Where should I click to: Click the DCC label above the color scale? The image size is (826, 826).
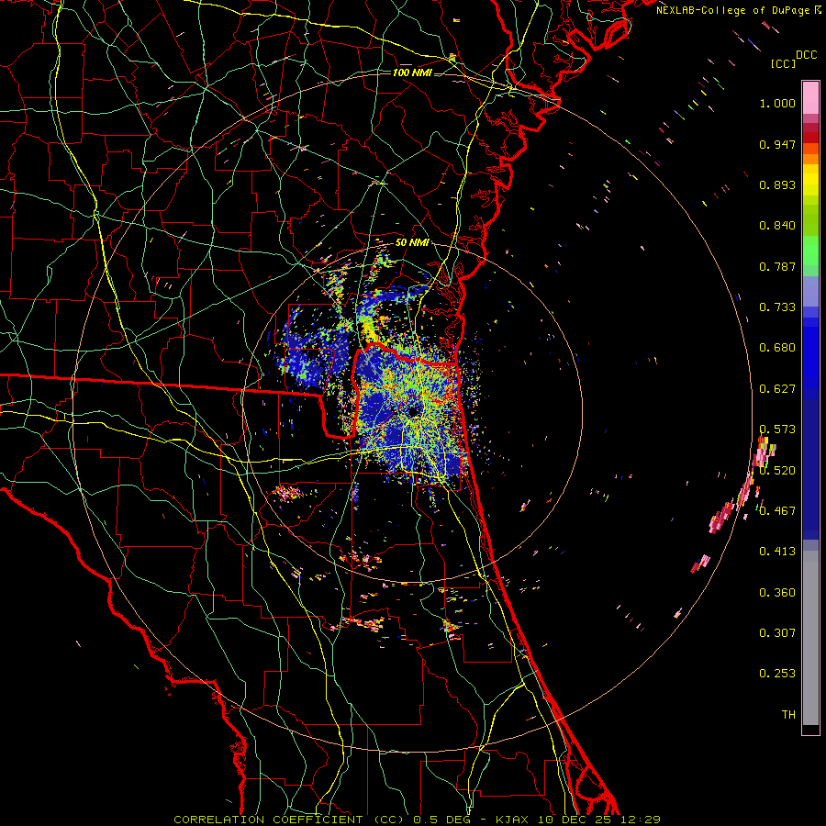(x=806, y=55)
